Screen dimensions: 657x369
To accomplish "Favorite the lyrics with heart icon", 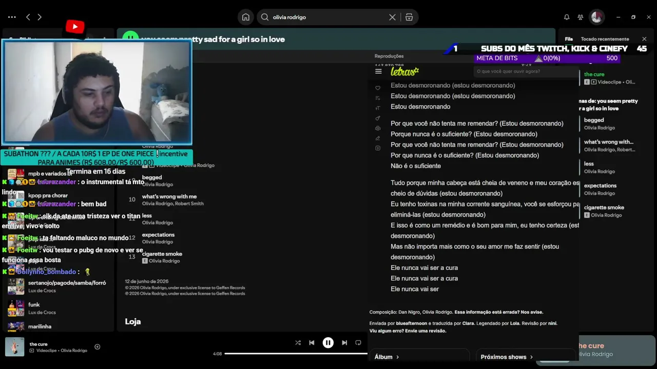I will [378, 88].
